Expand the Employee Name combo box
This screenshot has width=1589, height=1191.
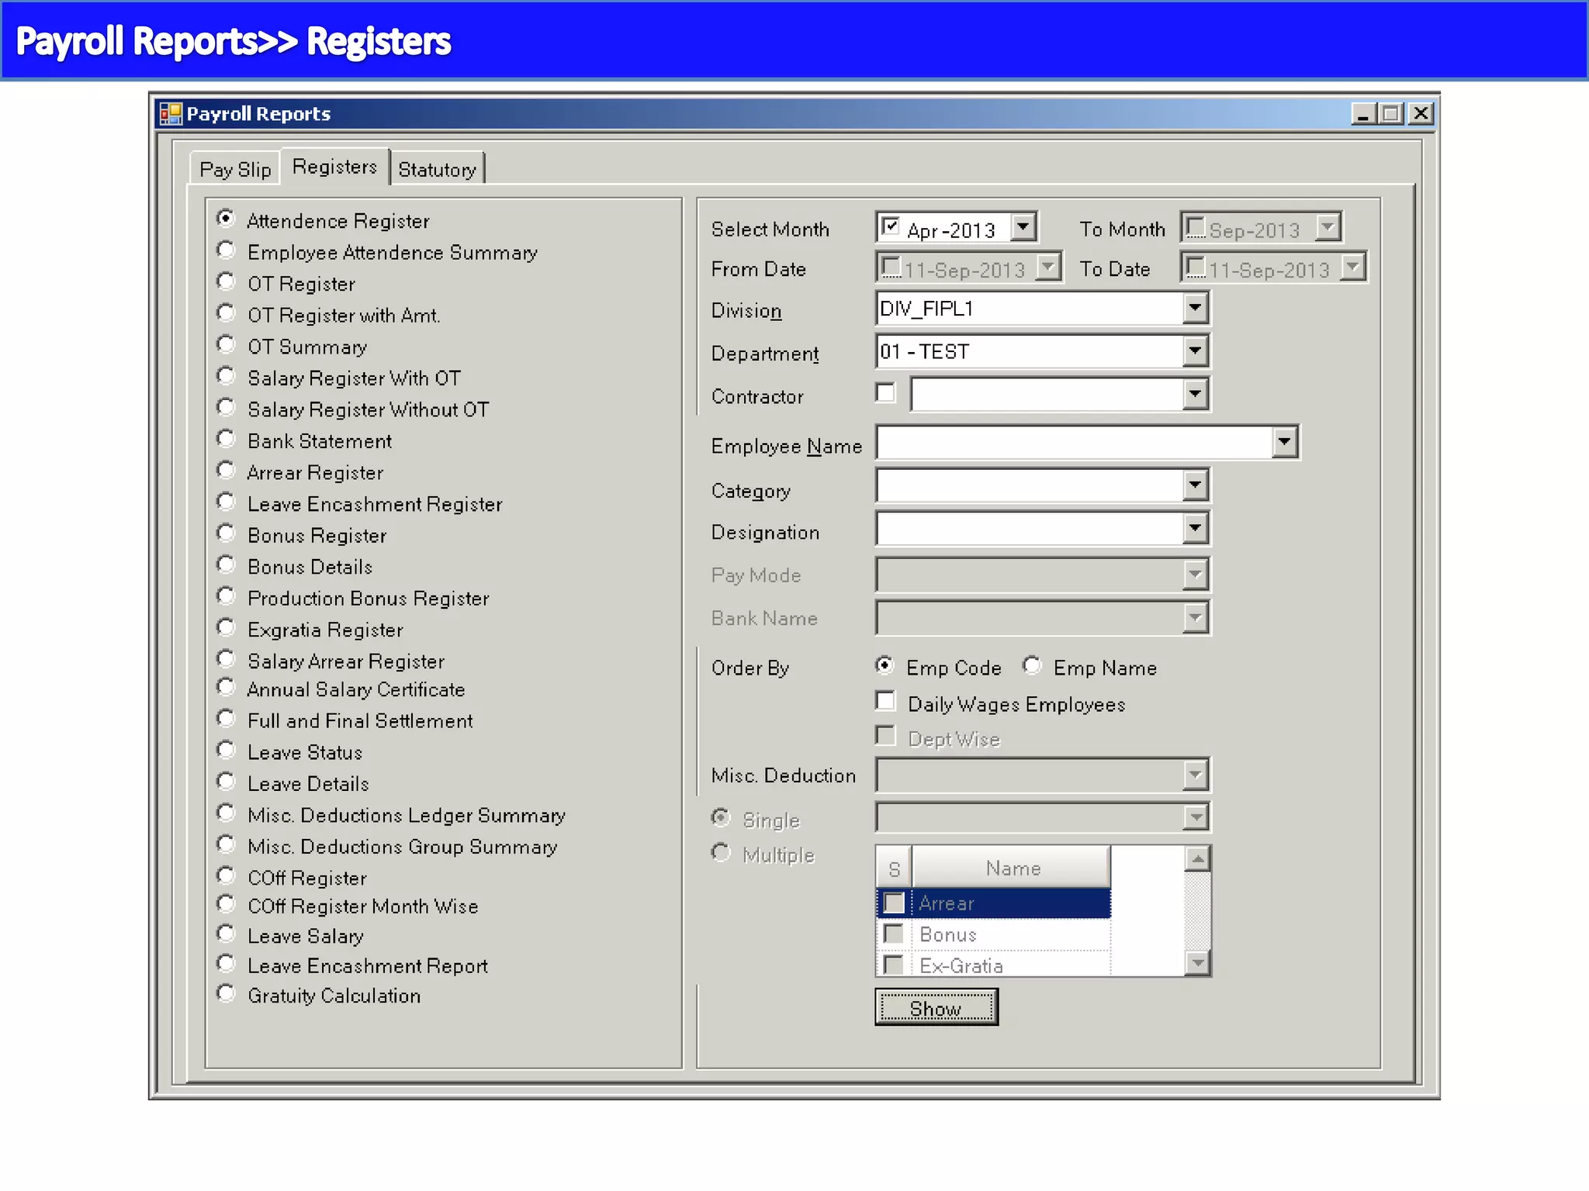[x=1284, y=442]
